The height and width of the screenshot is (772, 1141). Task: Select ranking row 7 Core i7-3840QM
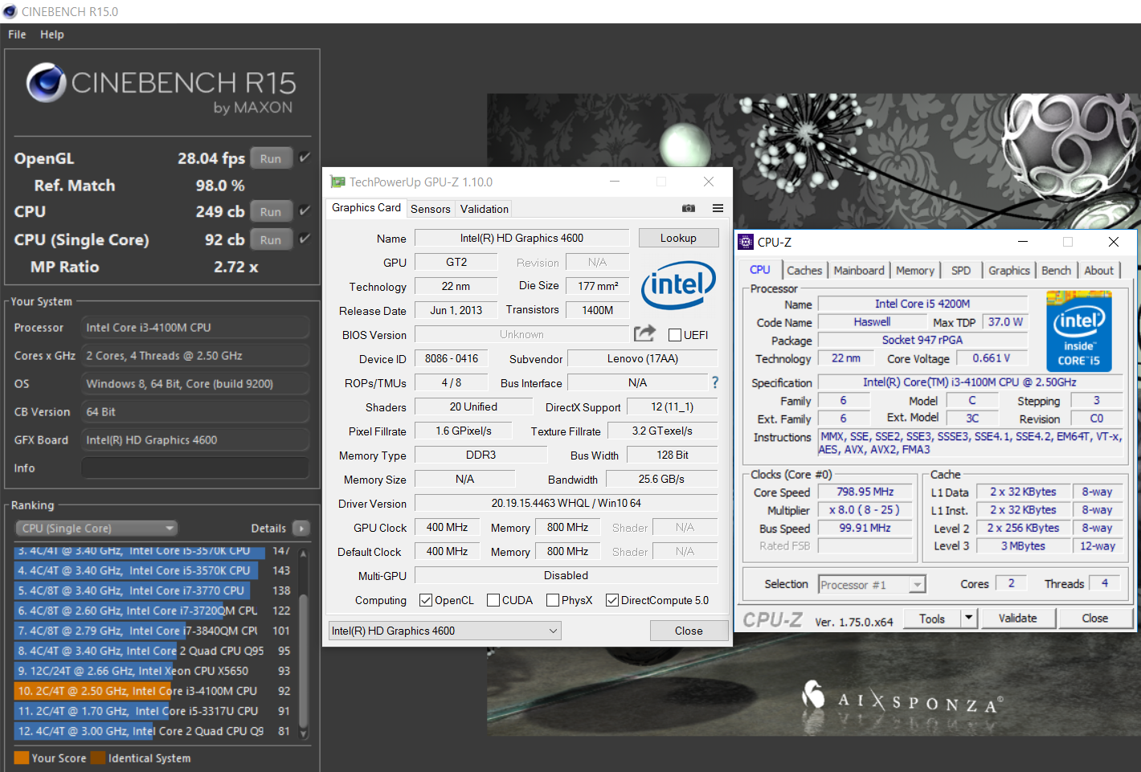coord(153,631)
